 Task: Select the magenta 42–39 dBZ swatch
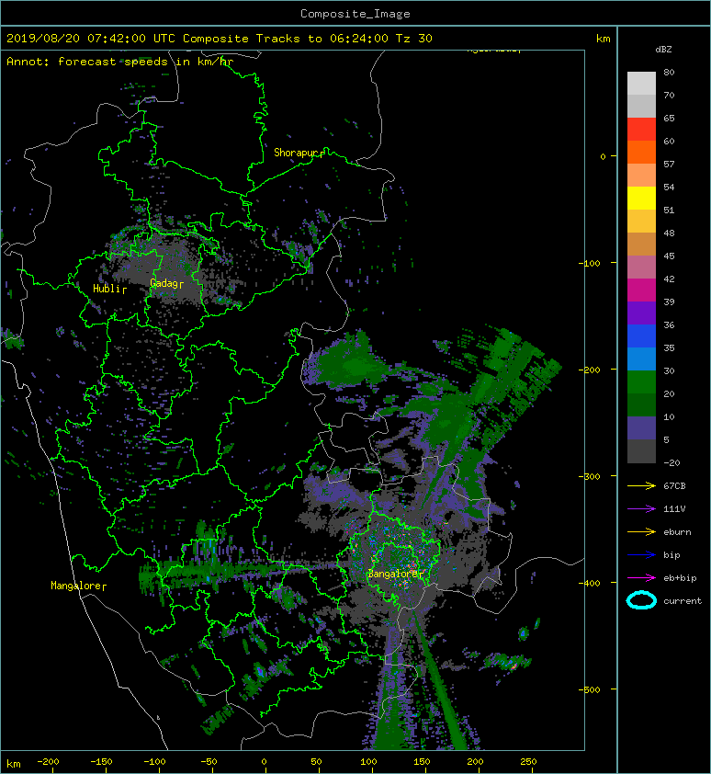point(641,290)
